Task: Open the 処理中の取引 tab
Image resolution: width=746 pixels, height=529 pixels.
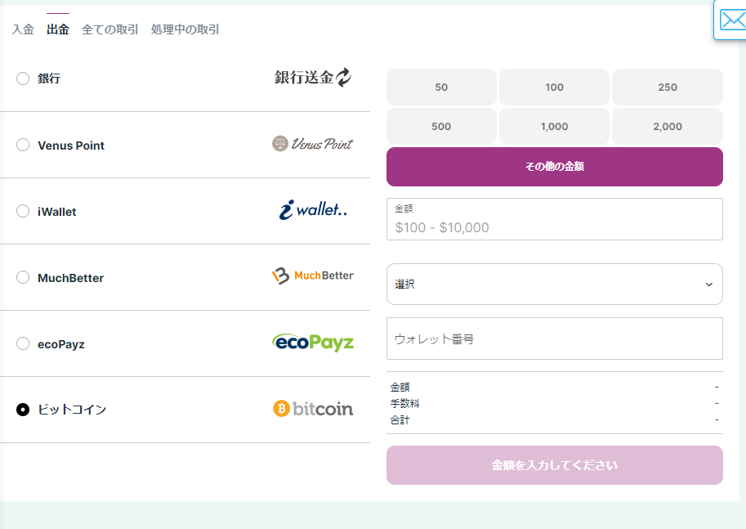Action: coord(185,29)
